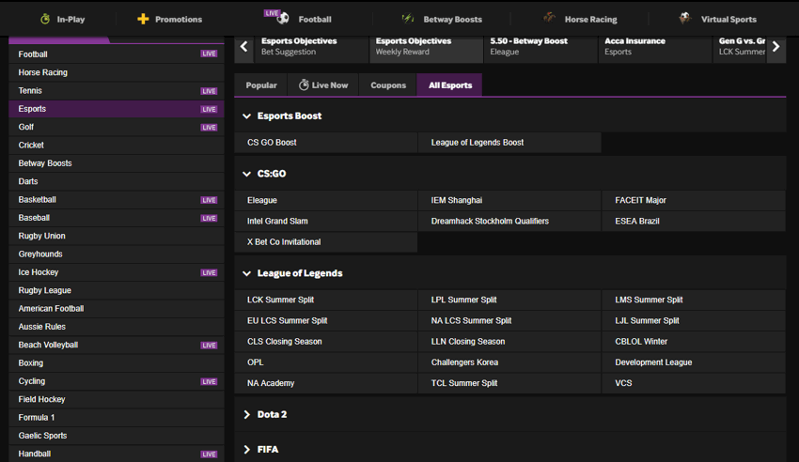
Task: Click LIVE badge next to Ice Hockey
Action: (x=209, y=272)
